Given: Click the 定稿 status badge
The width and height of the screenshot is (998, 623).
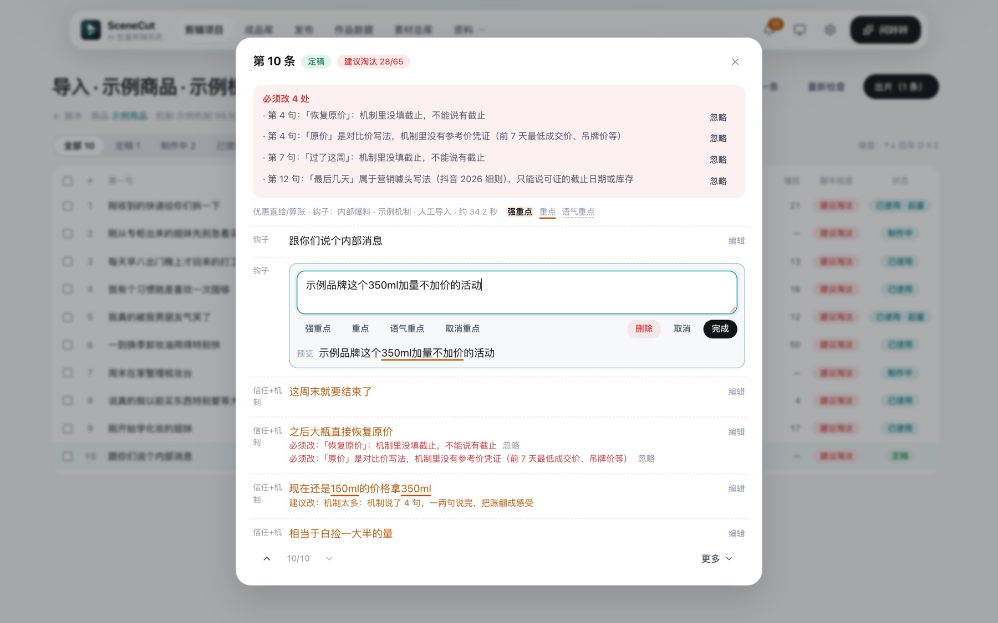Looking at the screenshot, I should pyautogui.click(x=316, y=61).
